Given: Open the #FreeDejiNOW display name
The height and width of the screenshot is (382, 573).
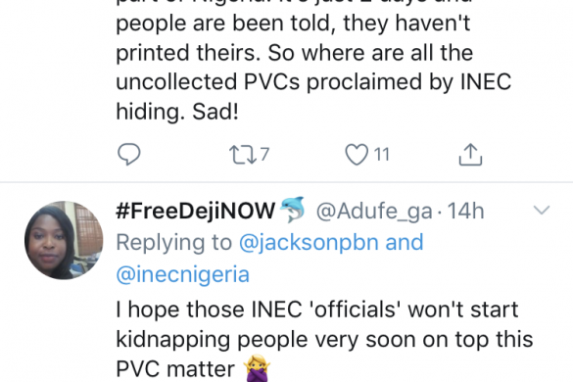Looking at the screenshot, I should (196, 211).
